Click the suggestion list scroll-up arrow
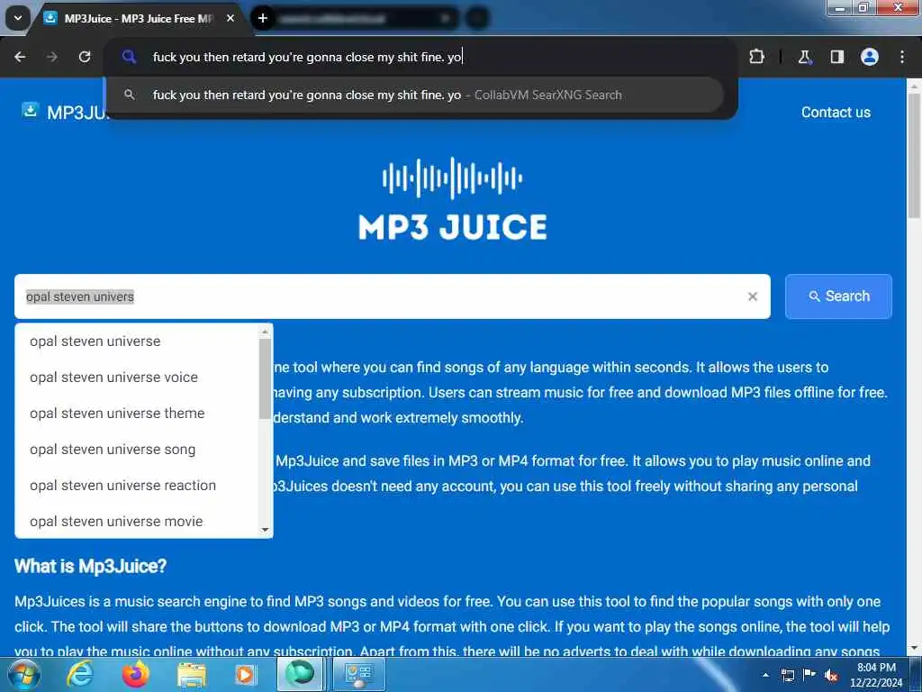 pyautogui.click(x=266, y=332)
